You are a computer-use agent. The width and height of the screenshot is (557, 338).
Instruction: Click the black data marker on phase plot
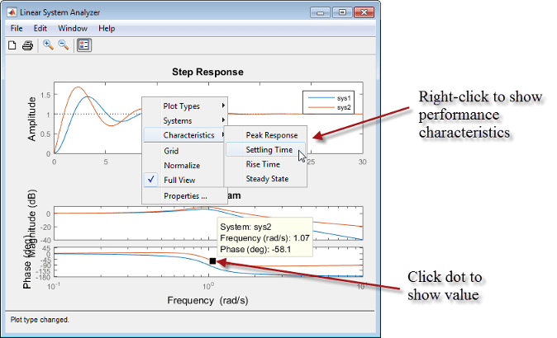click(x=212, y=261)
